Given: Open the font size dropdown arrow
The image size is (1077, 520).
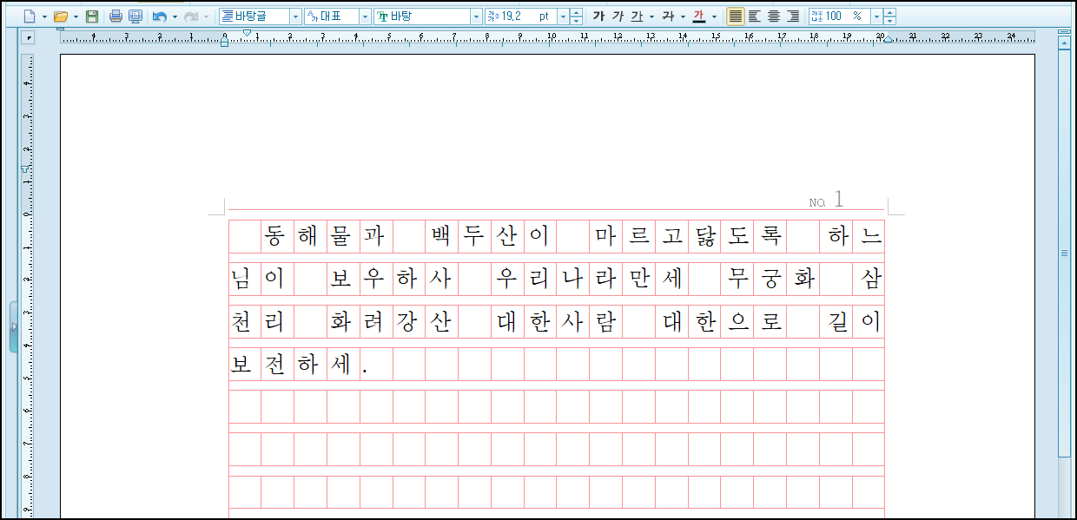Looking at the screenshot, I should (563, 16).
